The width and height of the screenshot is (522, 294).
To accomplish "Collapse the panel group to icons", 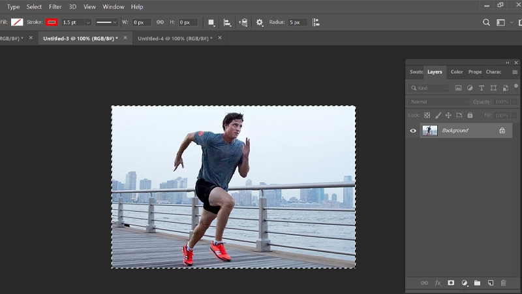I will coord(508,63).
